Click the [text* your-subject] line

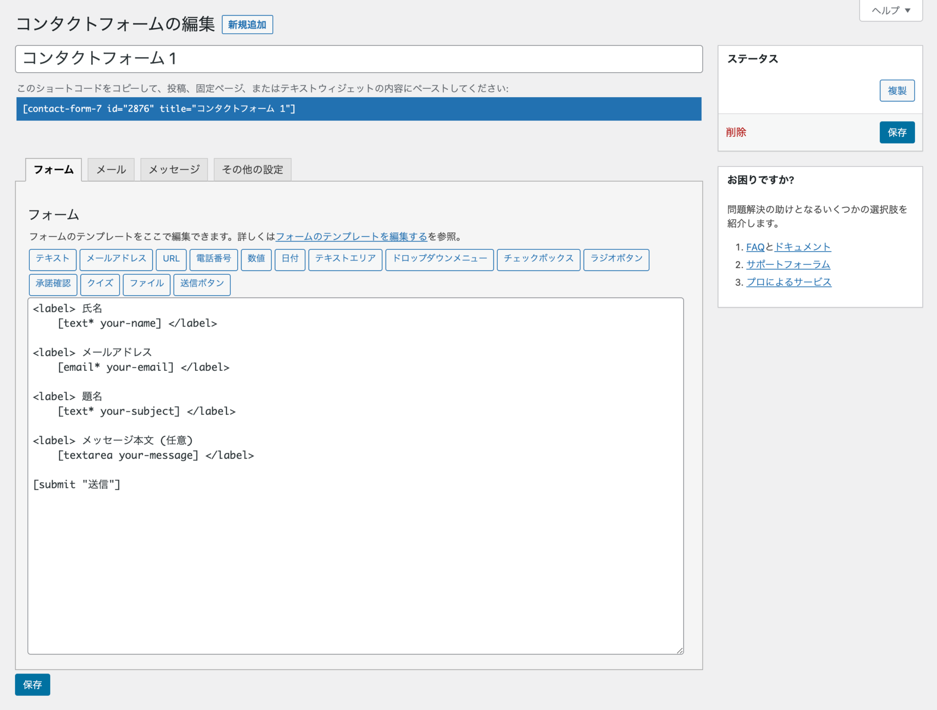[x=146, y=411]
